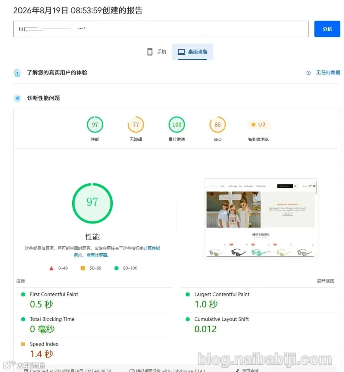Switch to the 手机 mobile tab
The width and height of the screenshot is (344, 372).
pos(157,52)
